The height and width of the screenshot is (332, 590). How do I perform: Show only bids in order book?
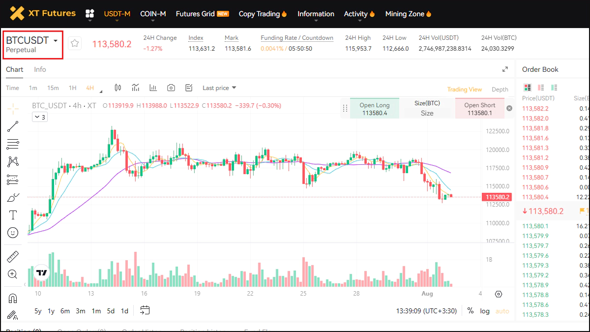[554, 88]
